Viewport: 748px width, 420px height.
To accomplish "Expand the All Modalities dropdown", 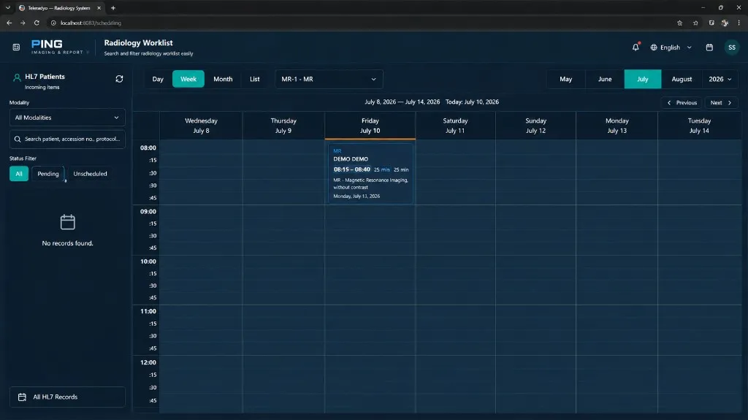I will pyautogui.click(x=67, y=118).
